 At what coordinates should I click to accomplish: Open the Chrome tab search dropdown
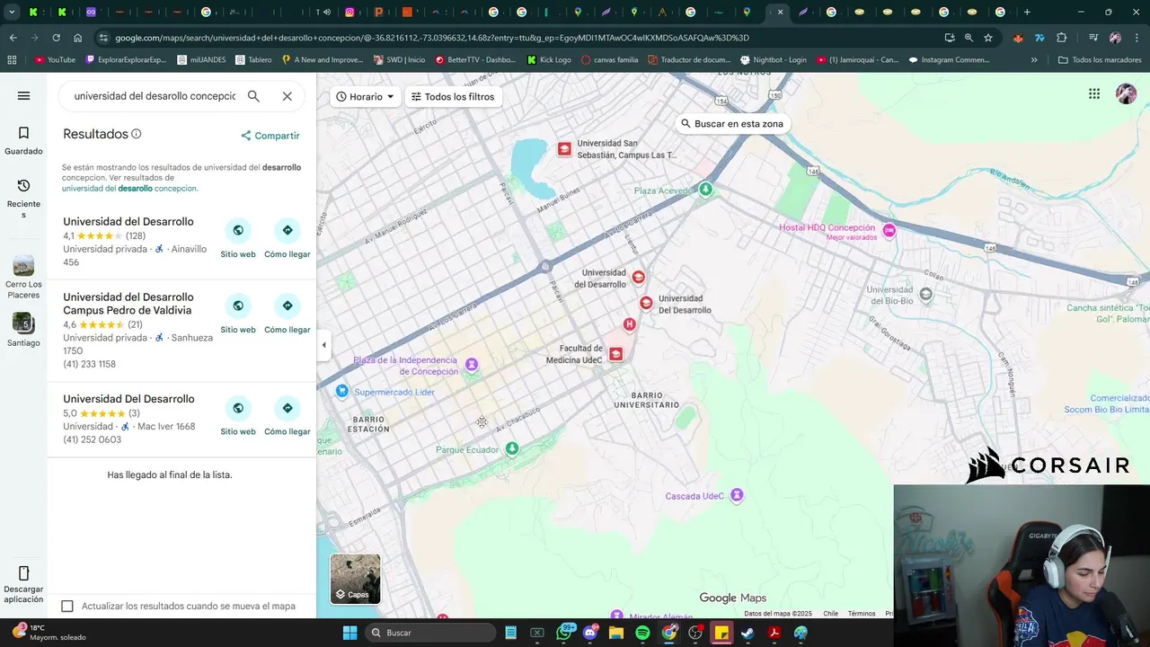tap(12, 13)
